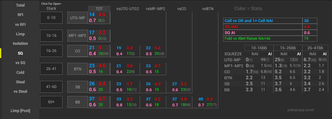
Task: Open the TOT column tab
Action: click(x=99, y=9)
